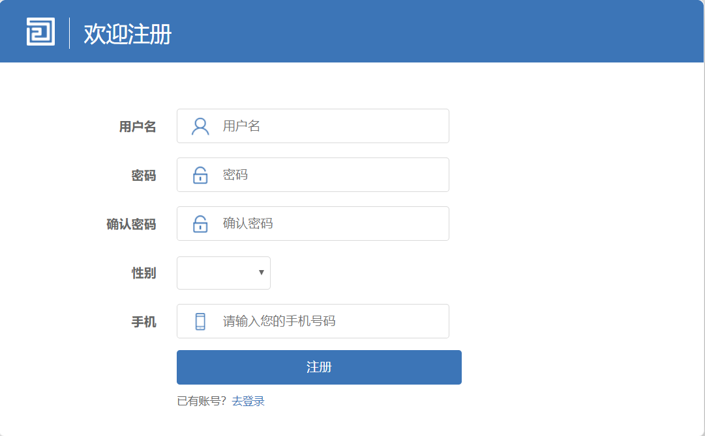Click the lock icon in 密码 field
705x436 pixels.
[x=200, y=175]
